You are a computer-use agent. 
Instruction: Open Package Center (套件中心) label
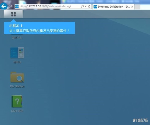coord(17,38)
